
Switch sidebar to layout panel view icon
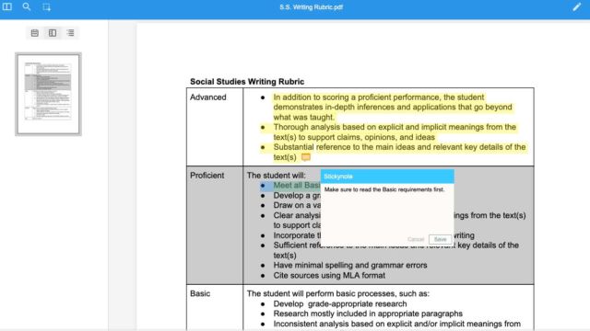pyautogui.click(x=53, y=33)
